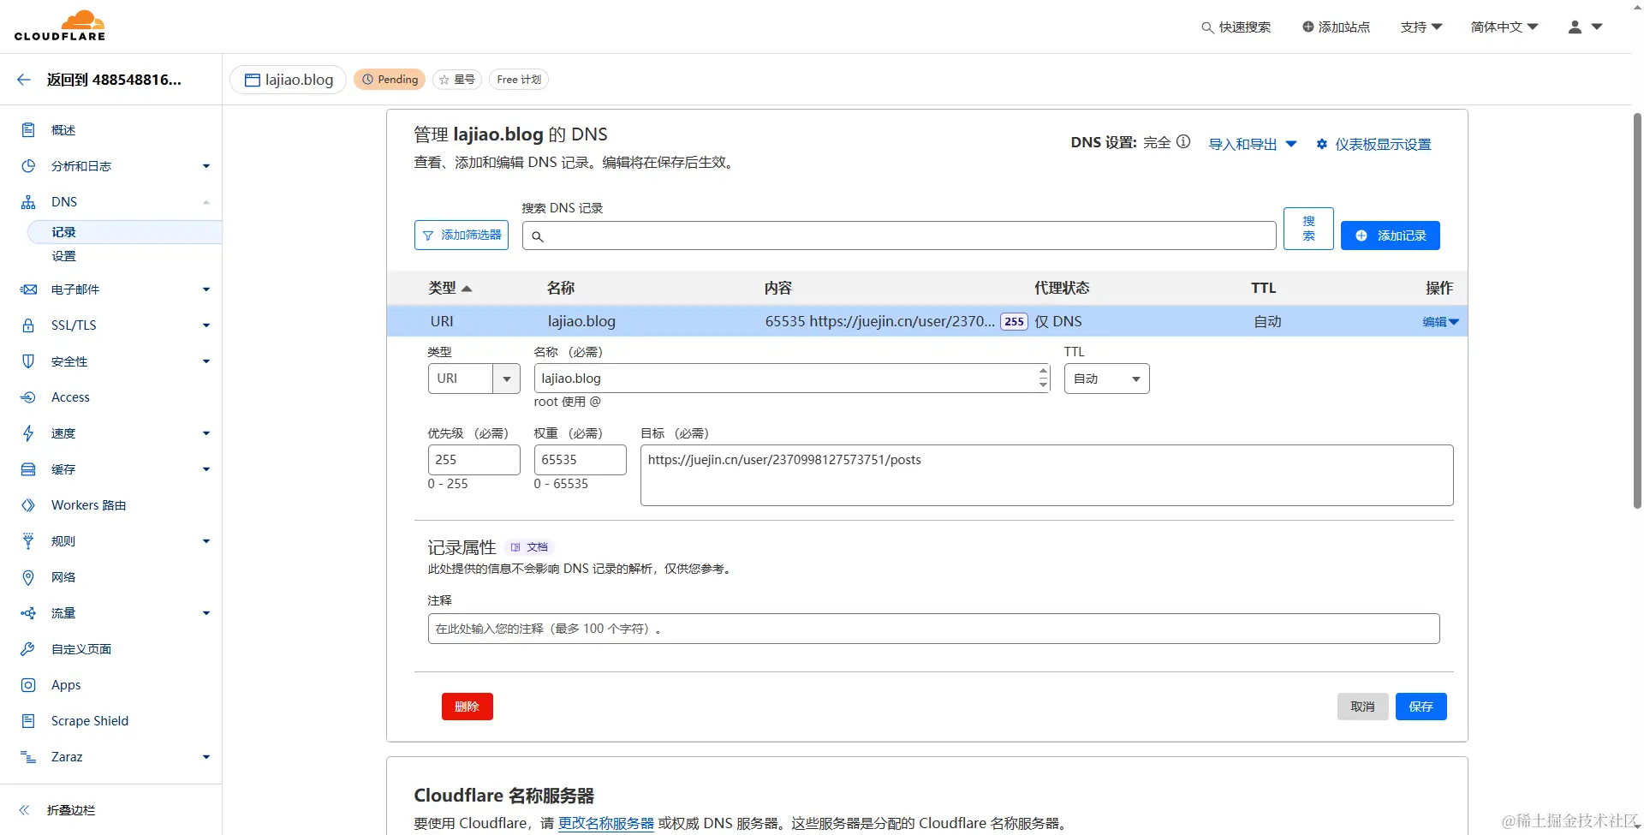This screenshot has height=835, width=1644.
Task: Expand the Email sidebar section arrow
Action: (x=206, y=289)
